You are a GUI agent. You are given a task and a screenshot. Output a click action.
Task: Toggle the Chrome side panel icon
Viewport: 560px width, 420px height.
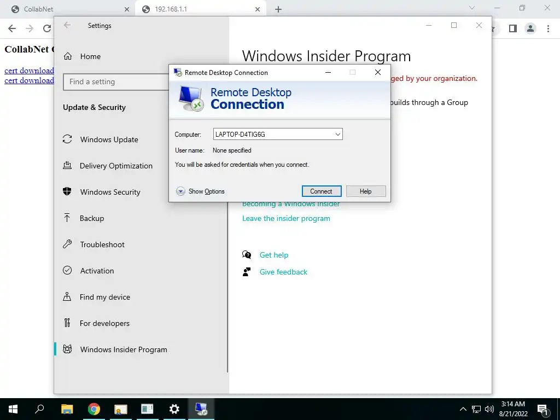(513, 28)
